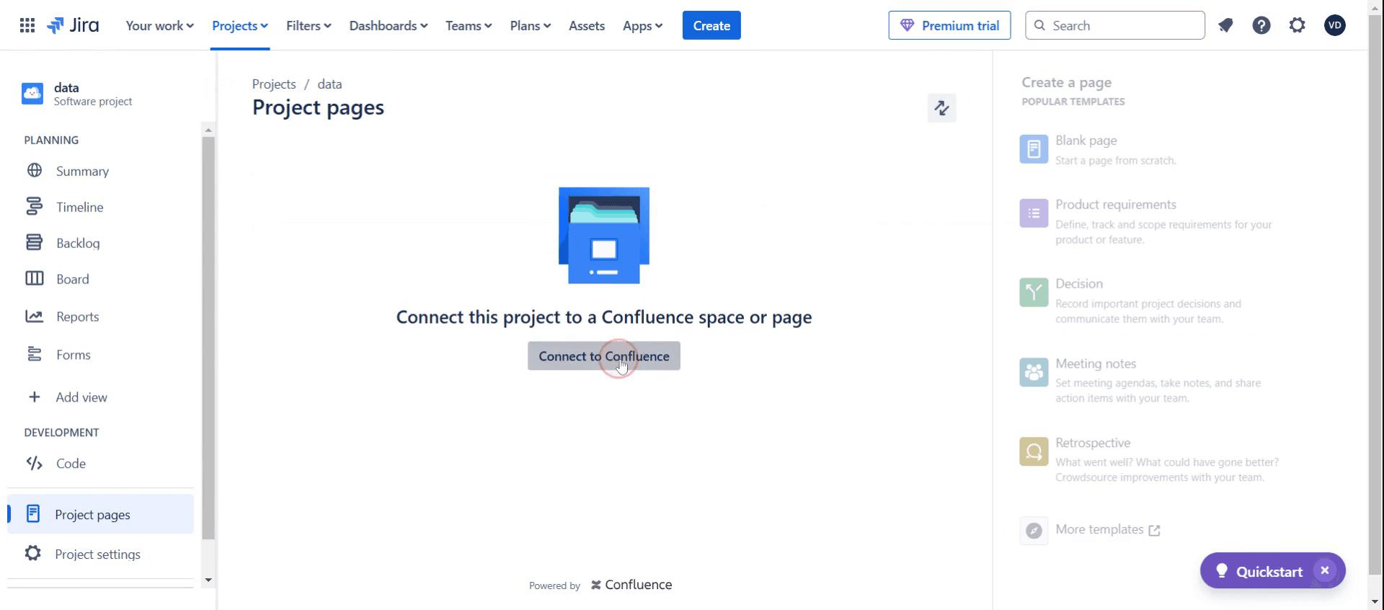
Task: Click the Reports chart icon
Action: pyautogui.click(x=35, y=317)
